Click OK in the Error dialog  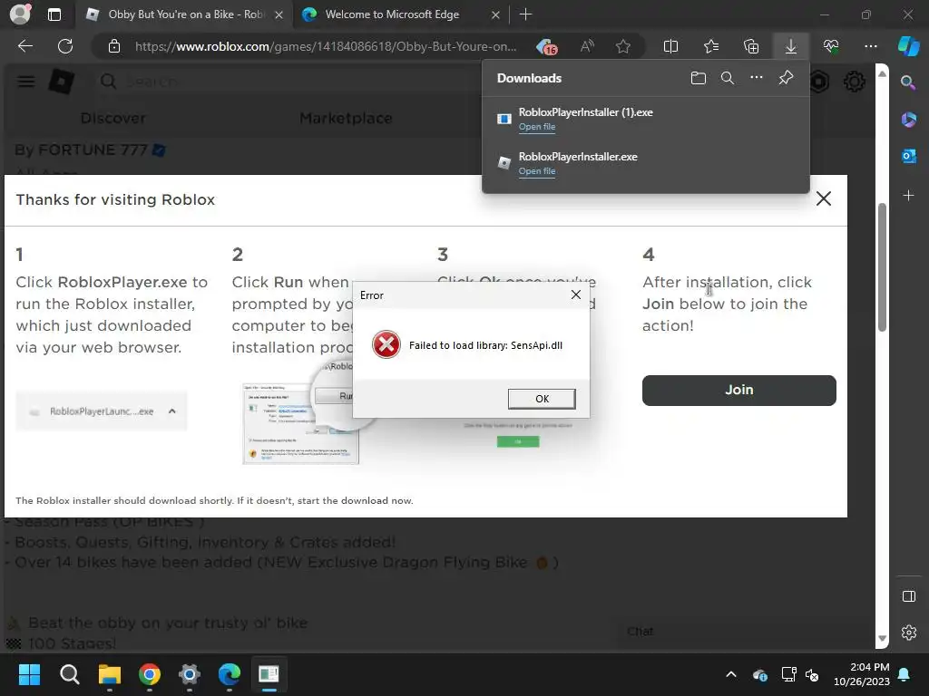[542, 399]
